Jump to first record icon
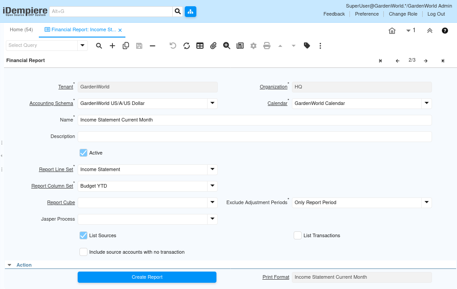Screen dimensions: 457x289 click(x=380, y=61)
